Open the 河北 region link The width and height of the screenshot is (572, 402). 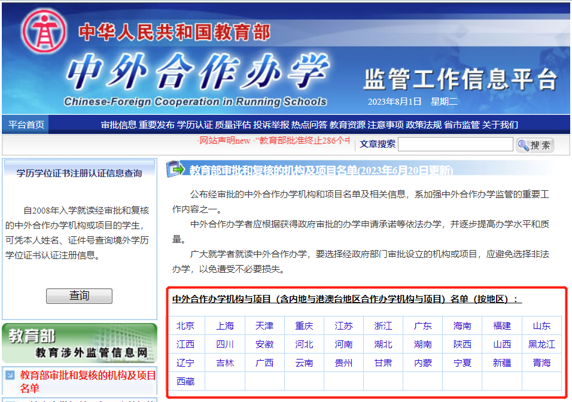pyautogui.click(x=304, y=345)
